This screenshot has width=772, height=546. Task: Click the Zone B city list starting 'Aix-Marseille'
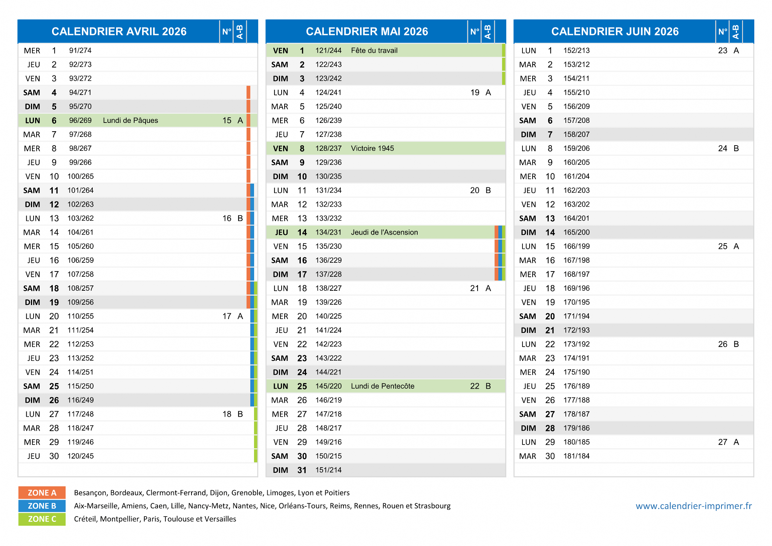tap(262, 506)
